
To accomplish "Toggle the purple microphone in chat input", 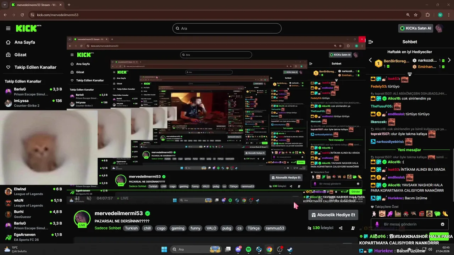I will pos(377,224).
